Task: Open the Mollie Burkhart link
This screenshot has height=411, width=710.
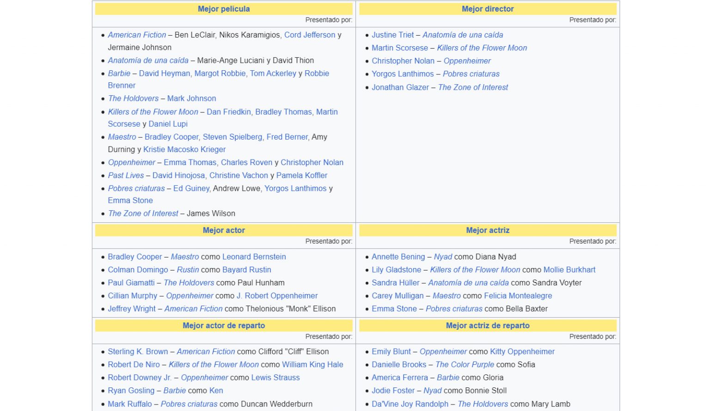Action: pos(569,270)
